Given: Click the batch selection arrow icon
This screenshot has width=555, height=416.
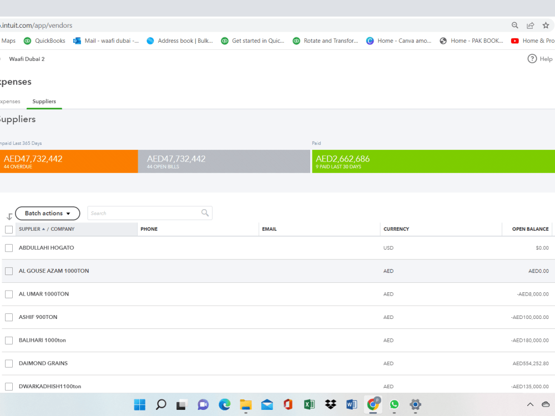Looking at the screenshot, I should [9, 216].
